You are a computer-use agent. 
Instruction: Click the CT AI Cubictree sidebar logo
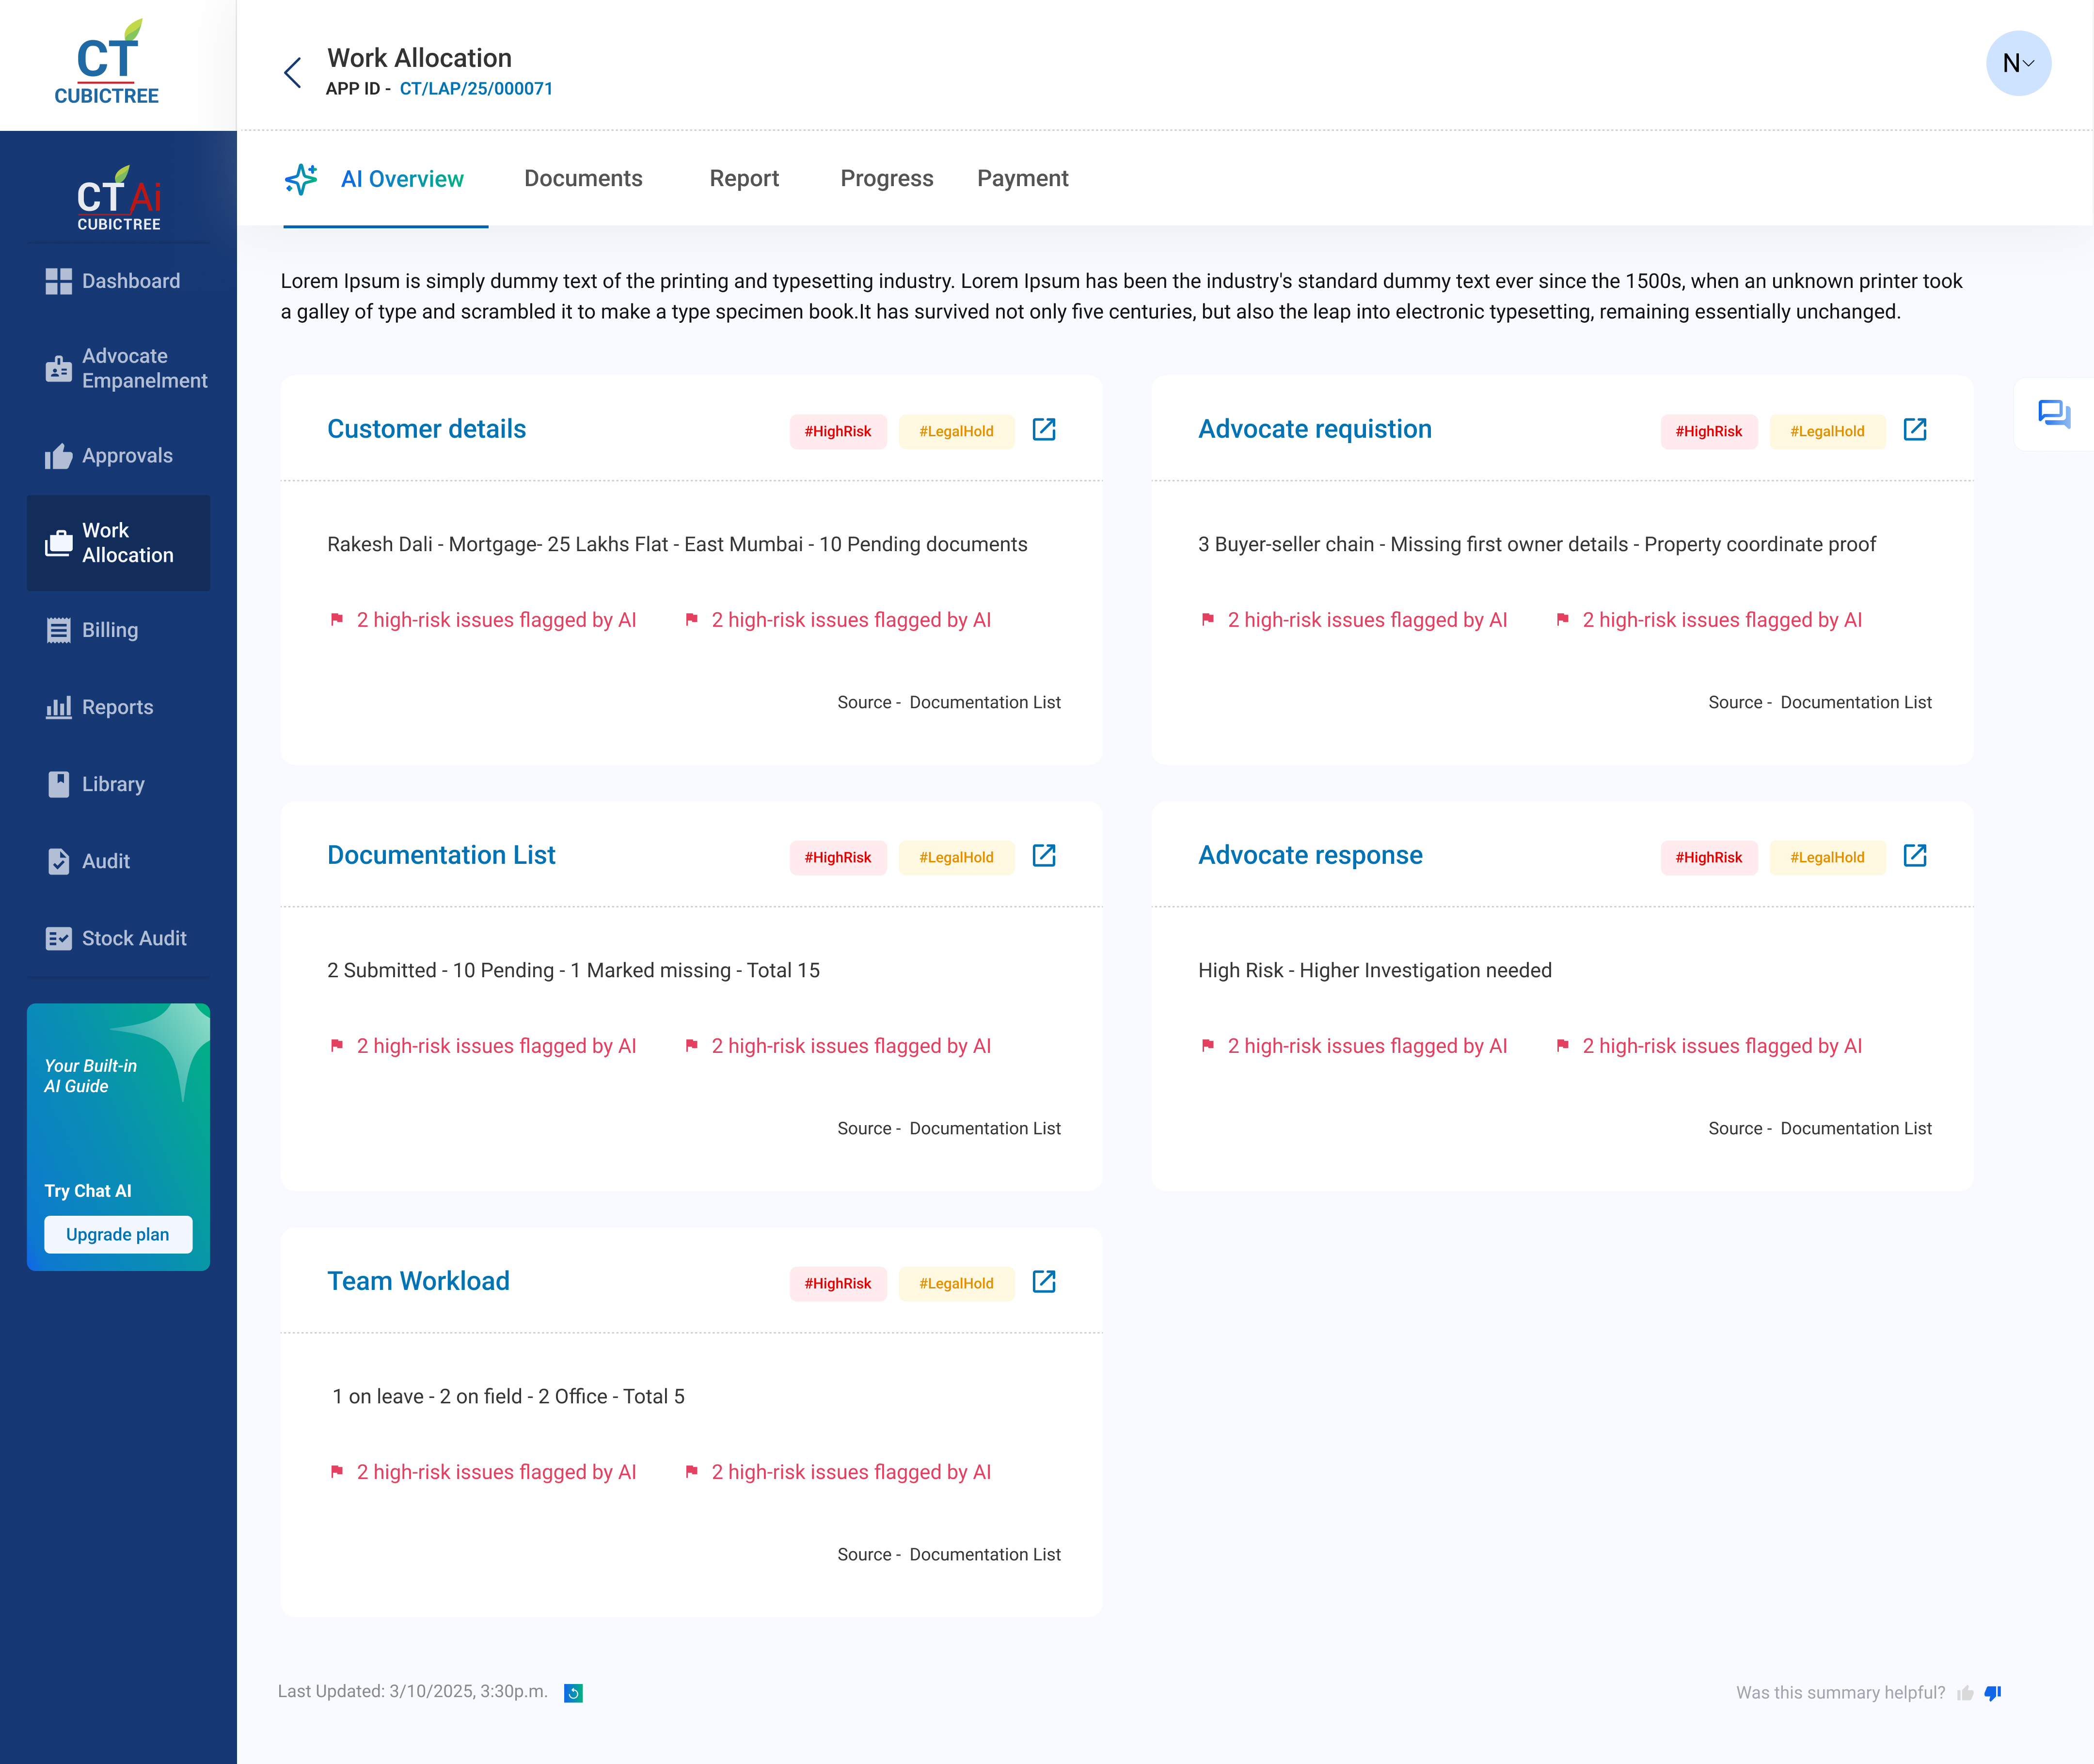119,198
